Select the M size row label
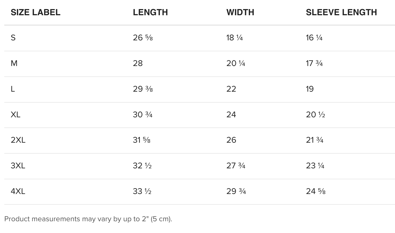This screenshot has height=233, width=395. tap(14, 63)
